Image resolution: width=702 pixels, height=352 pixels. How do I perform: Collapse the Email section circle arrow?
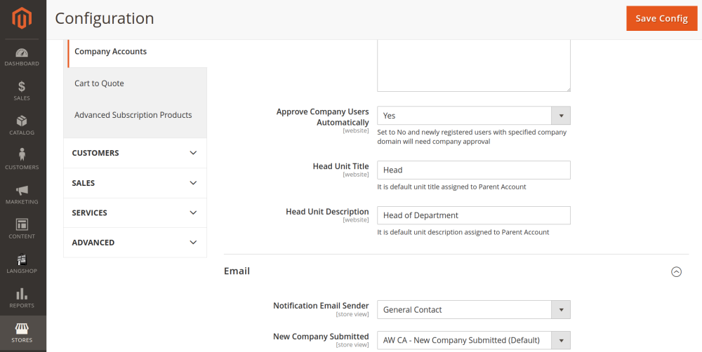tap(676, 271)
